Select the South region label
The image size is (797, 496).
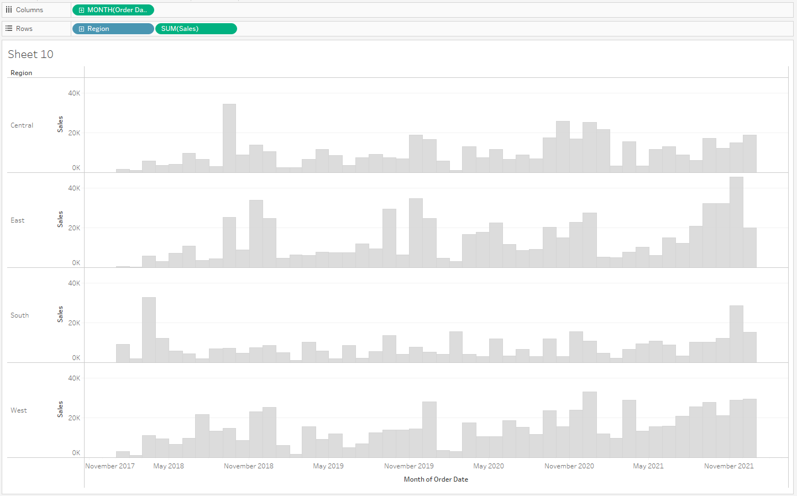[20, 315]
